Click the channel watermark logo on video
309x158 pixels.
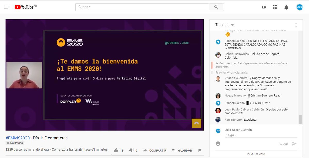tap(196, 123)
